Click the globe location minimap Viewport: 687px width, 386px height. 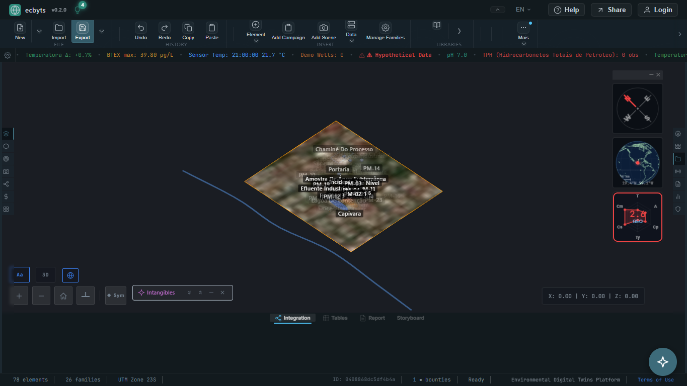(x=638, y=163)
